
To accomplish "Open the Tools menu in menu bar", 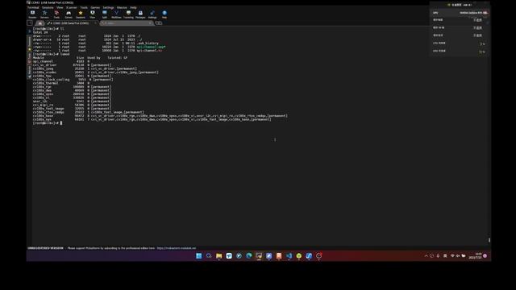I will (x=84, y=7).
